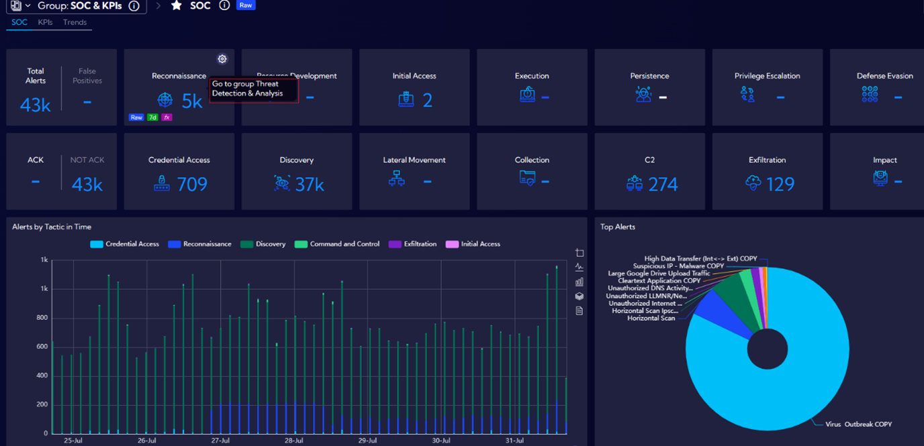Toggle Command and Control legend entry
Viewport: 924px width, 446px height.
coord(338,244)
